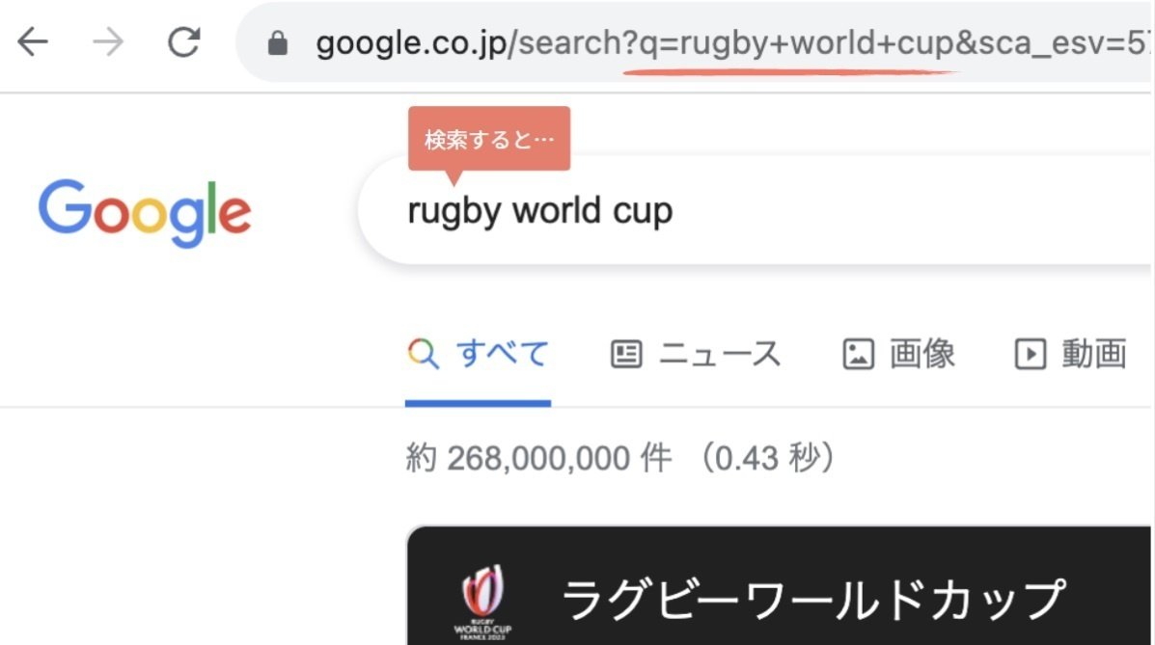Click the rugby world cup search field
The image size is (1155, 645).
pos(755,210)
